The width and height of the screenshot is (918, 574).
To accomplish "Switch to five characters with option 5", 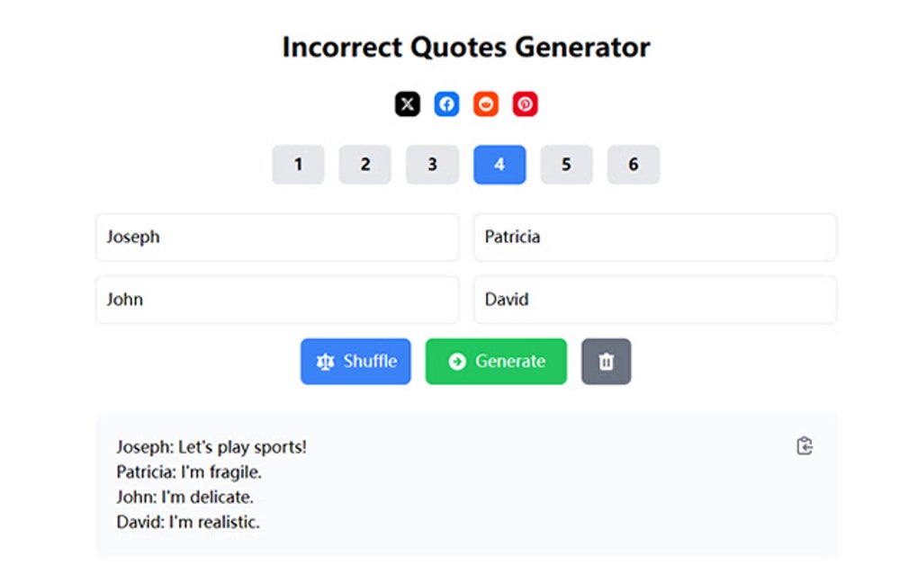I will click(x=566, y=165).
